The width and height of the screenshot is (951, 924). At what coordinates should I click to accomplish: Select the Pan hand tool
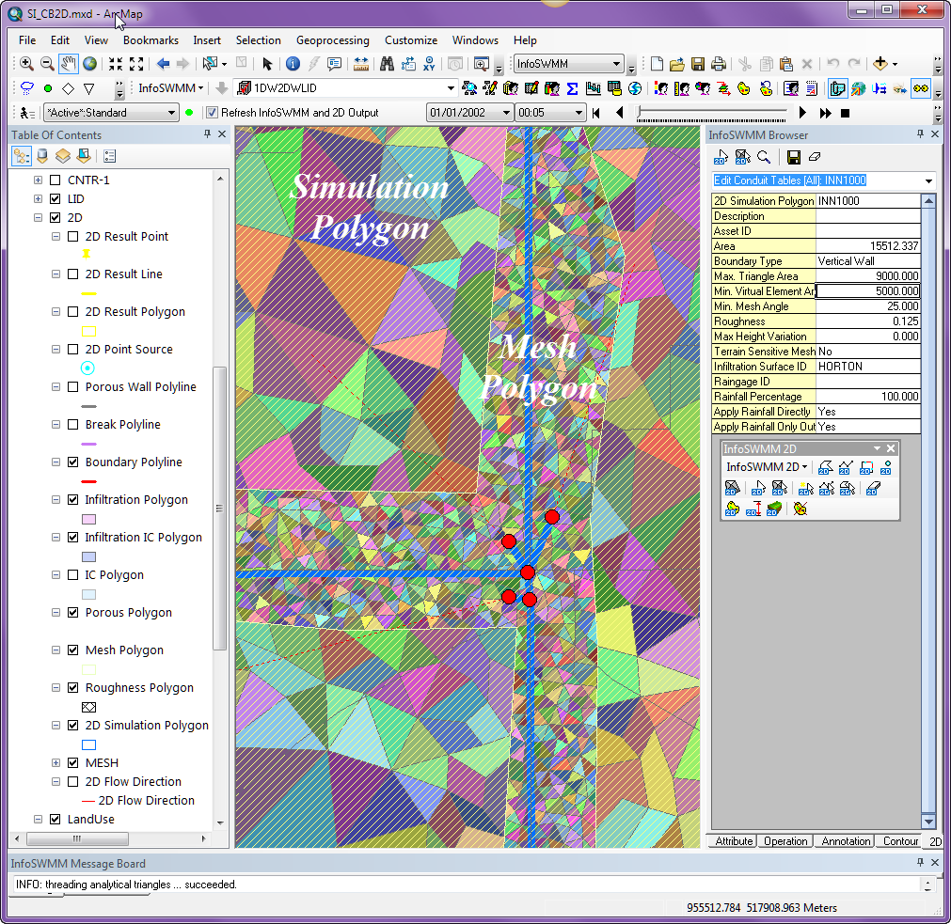tap(69, 64)
